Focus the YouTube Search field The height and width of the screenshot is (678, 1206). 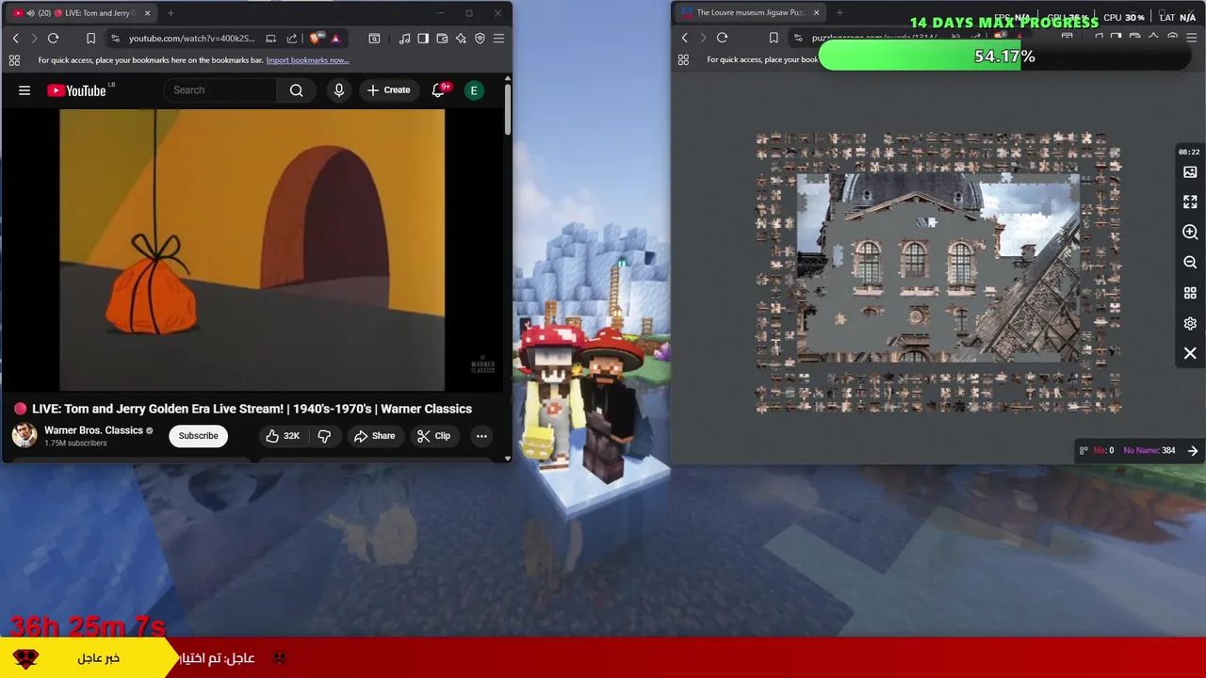[221, 90]
